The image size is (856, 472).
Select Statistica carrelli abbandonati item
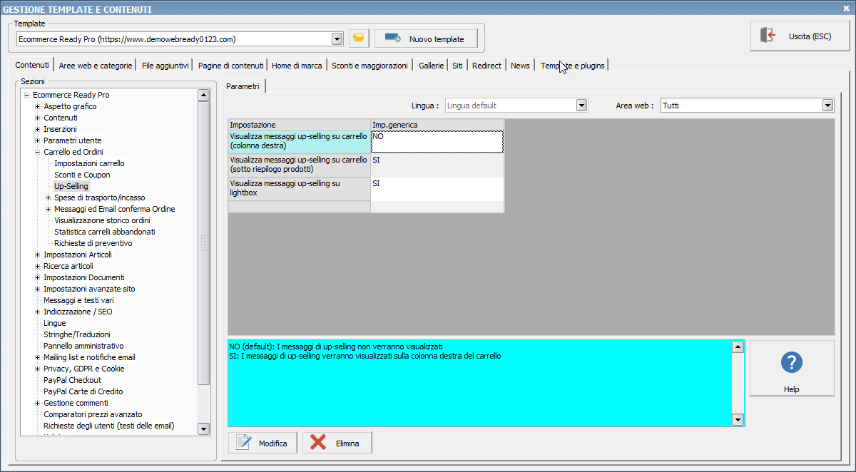pyautogui.click(x=105, y=232)
